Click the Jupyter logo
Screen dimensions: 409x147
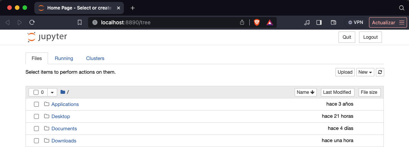47,37
